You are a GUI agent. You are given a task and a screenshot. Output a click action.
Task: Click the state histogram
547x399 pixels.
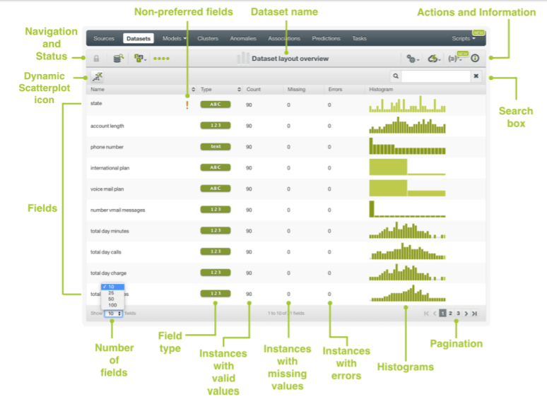click(408, 105)
